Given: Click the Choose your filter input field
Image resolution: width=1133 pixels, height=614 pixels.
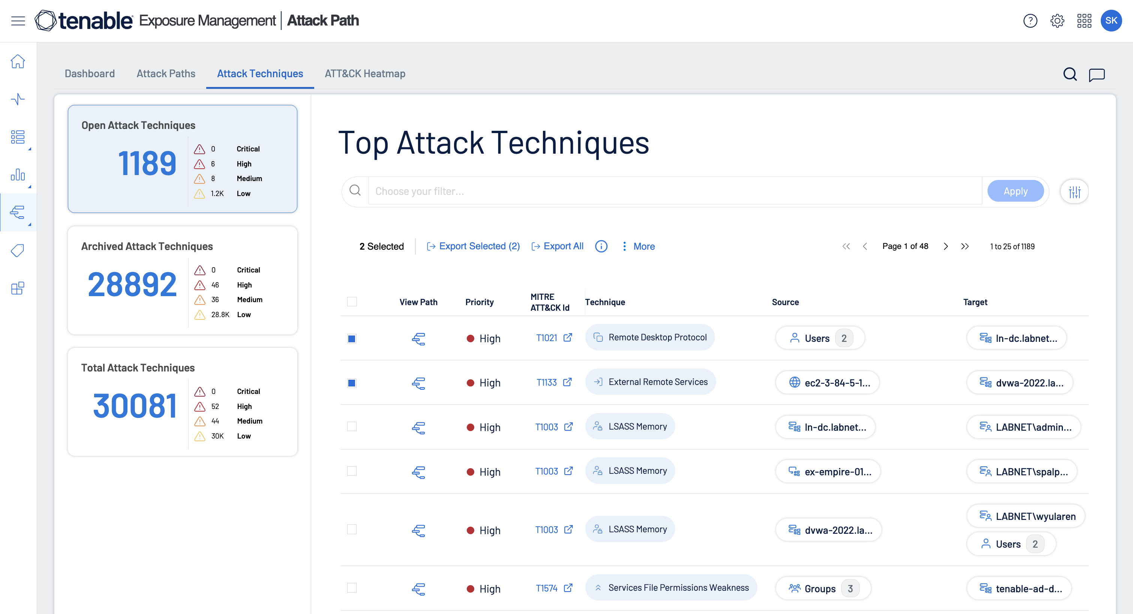Looking at the screenshot, I should [675, 191].
